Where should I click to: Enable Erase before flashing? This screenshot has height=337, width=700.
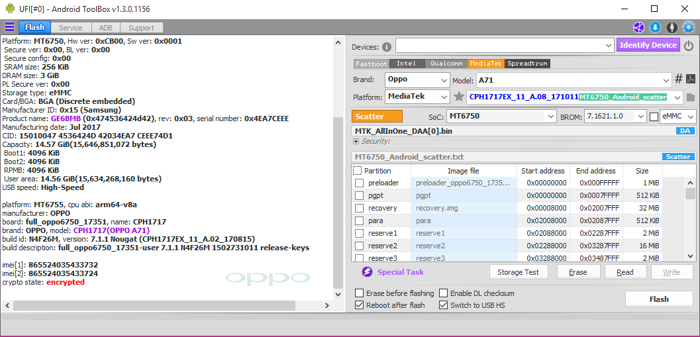pyautogui.click(x=360, y=293)
